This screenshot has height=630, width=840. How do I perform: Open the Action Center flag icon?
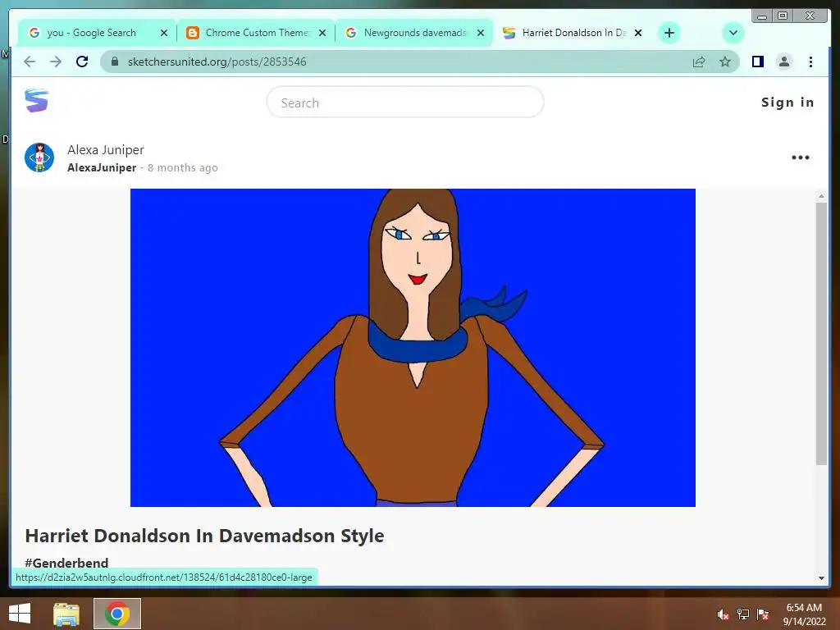pyautogui.click(x=763, y=614)
